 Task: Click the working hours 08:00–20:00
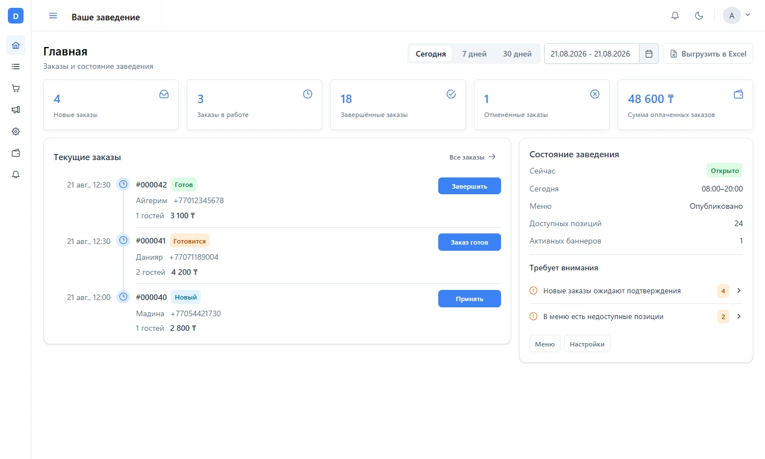722,189
